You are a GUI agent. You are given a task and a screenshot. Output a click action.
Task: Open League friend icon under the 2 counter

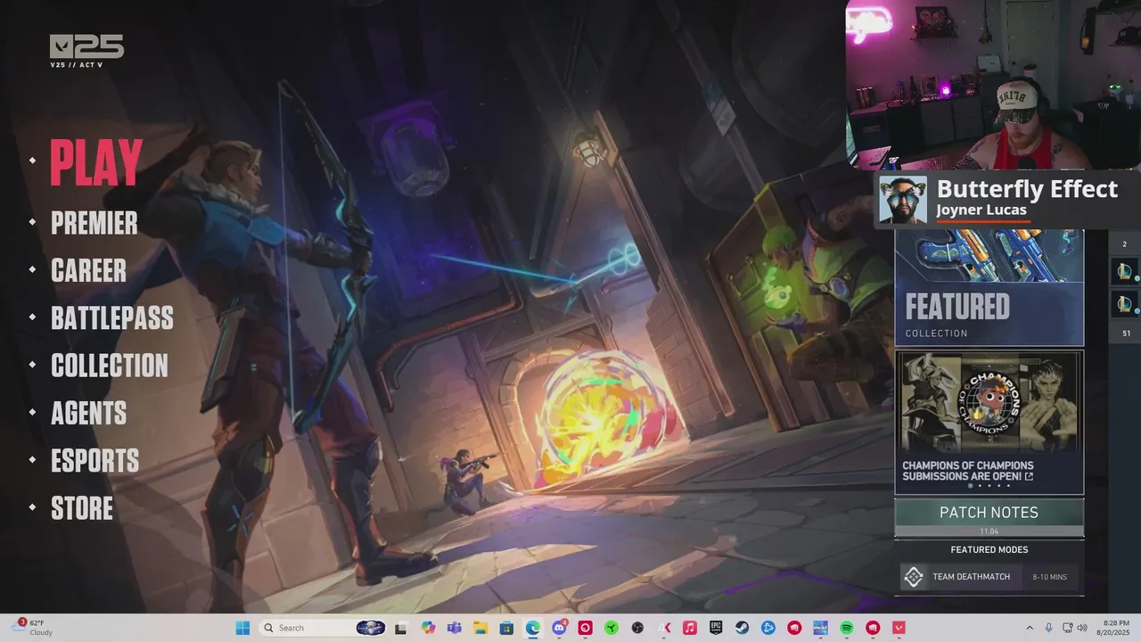pos(1124,271)
